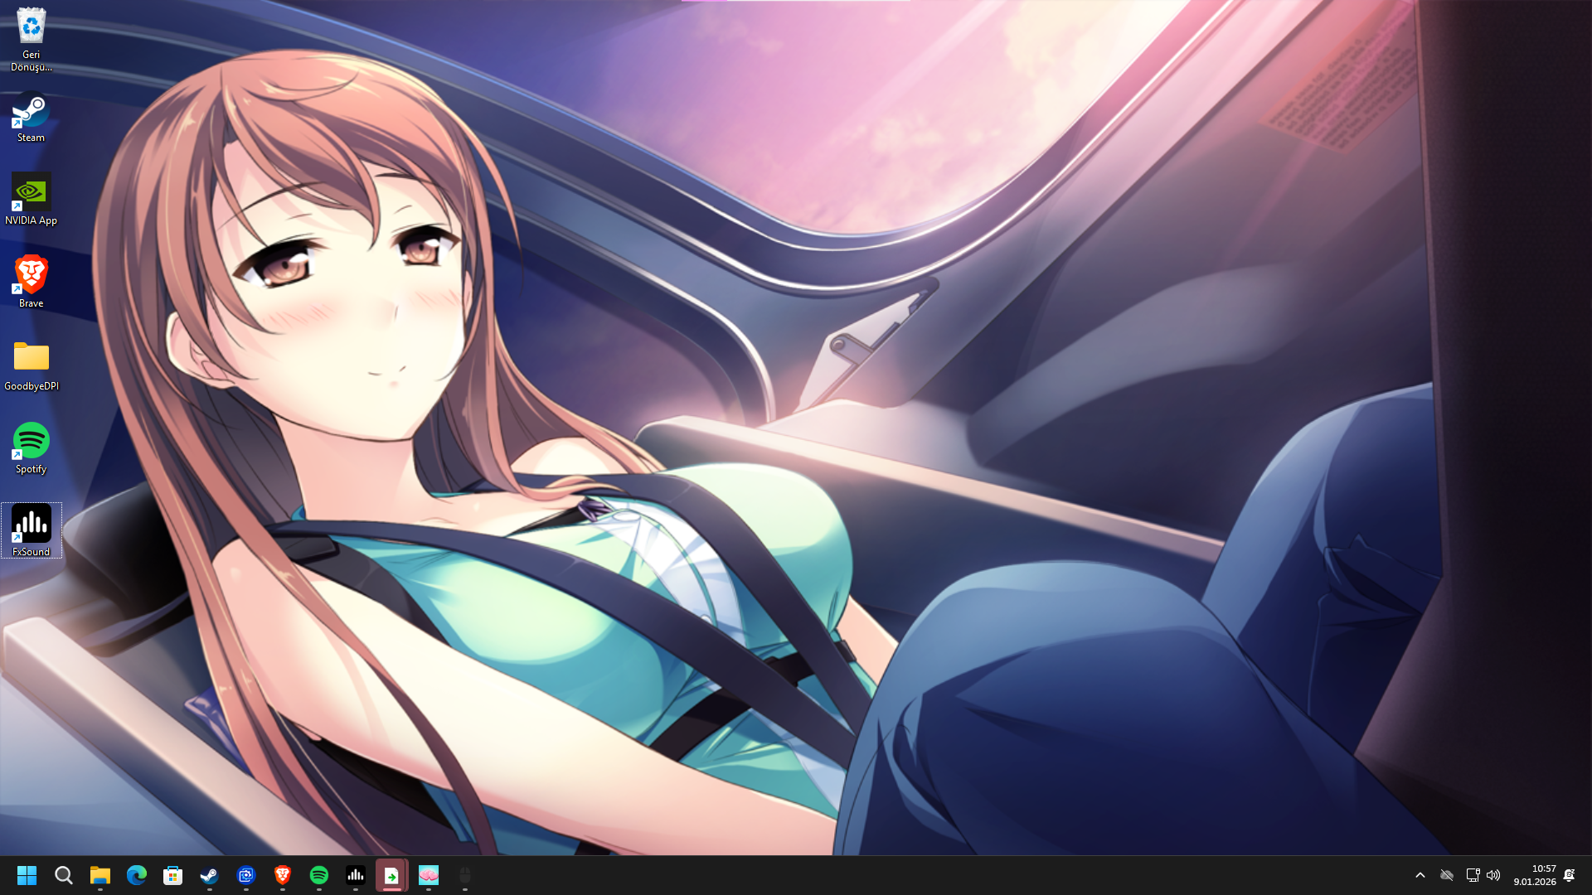Select the NVIDIA App desktop shortcut
The height and width of the screenshot is (895, 1592).
tap(31, 200)
